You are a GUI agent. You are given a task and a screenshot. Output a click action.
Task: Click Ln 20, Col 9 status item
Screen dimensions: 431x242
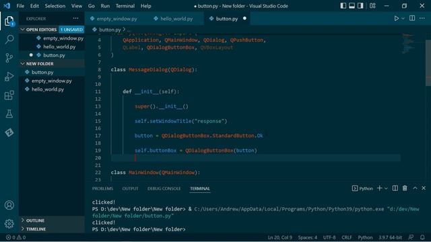(280, 237)
